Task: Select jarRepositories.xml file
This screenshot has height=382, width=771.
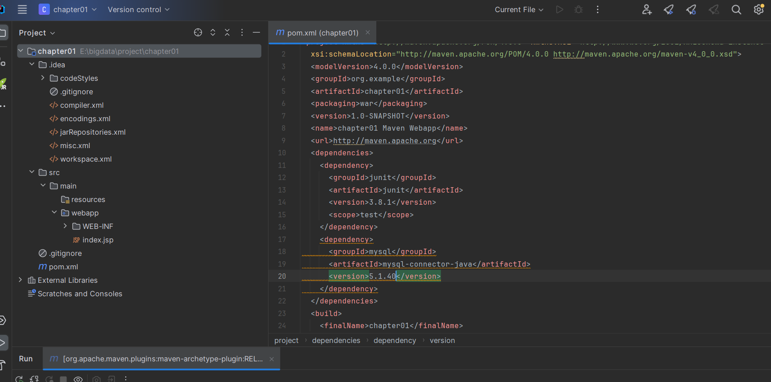Action: (88, 132)
